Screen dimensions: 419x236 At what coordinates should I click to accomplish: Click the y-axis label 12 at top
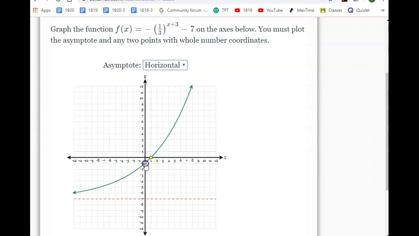point(141,87)
